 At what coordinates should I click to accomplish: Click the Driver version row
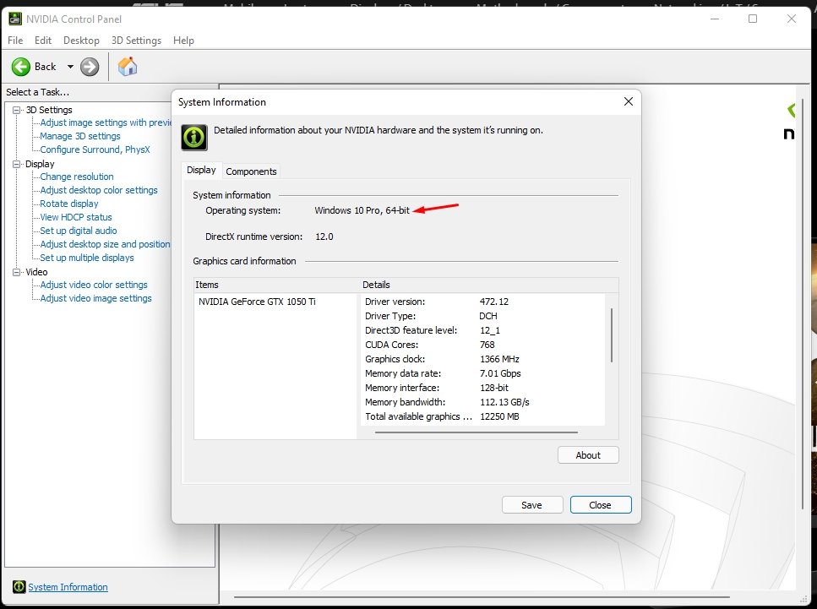(482, 302)
